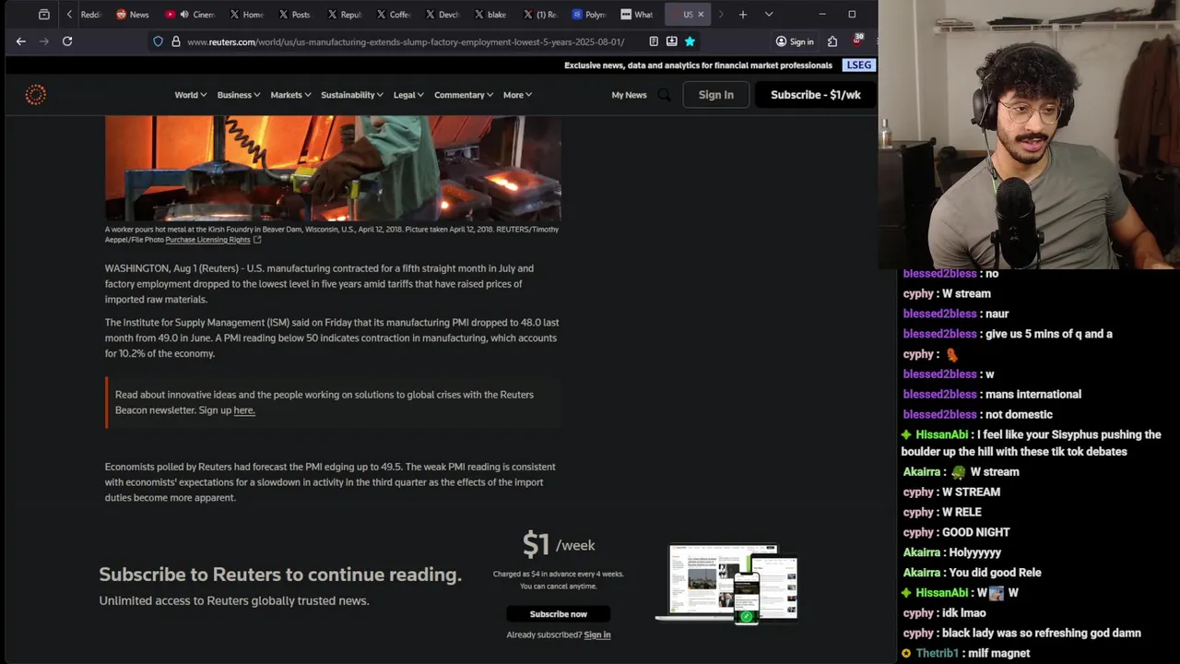This screenshot has width=1180, height=664.
Task: Expand the Commentary menu
Action: tap(464, 95)
